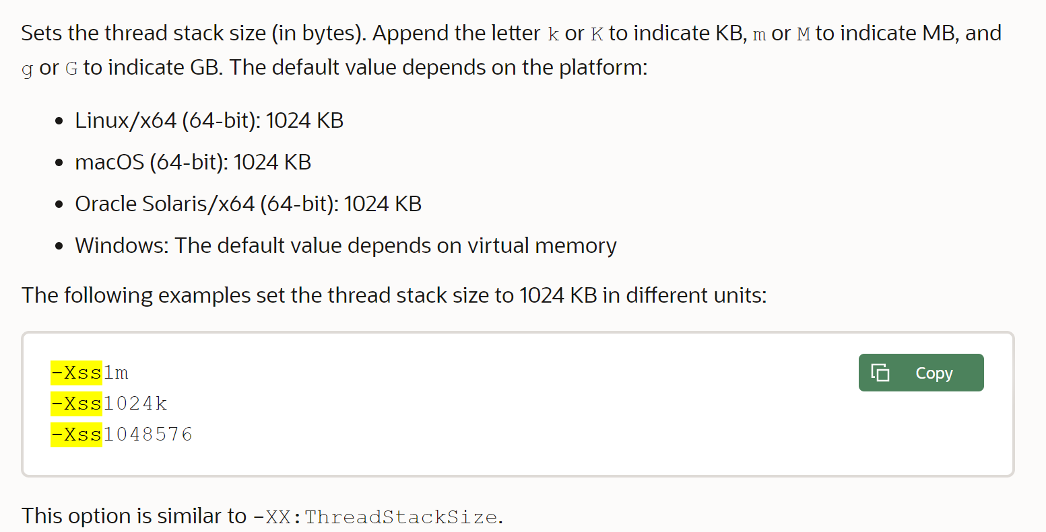Click the 1m value in code block
Image resolution: width=1046 pixels, height=532 pixels.
(x=116, y=373)
